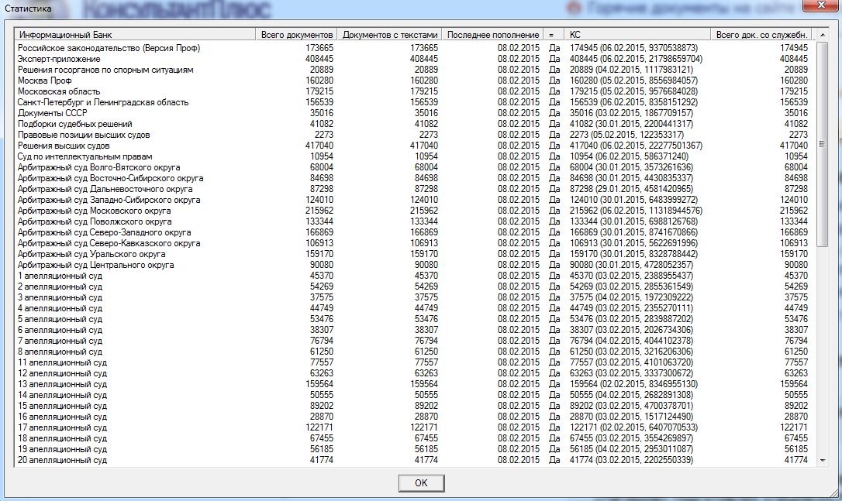The height and width of the screenshot is (501, 842).
Task: Select Арбитражный суд Московского округа
Action: (413, 211)
